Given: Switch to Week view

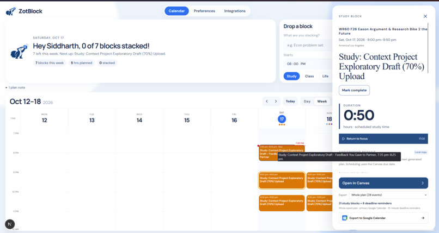Looking at the screenshot, I should tap(322, 101).
